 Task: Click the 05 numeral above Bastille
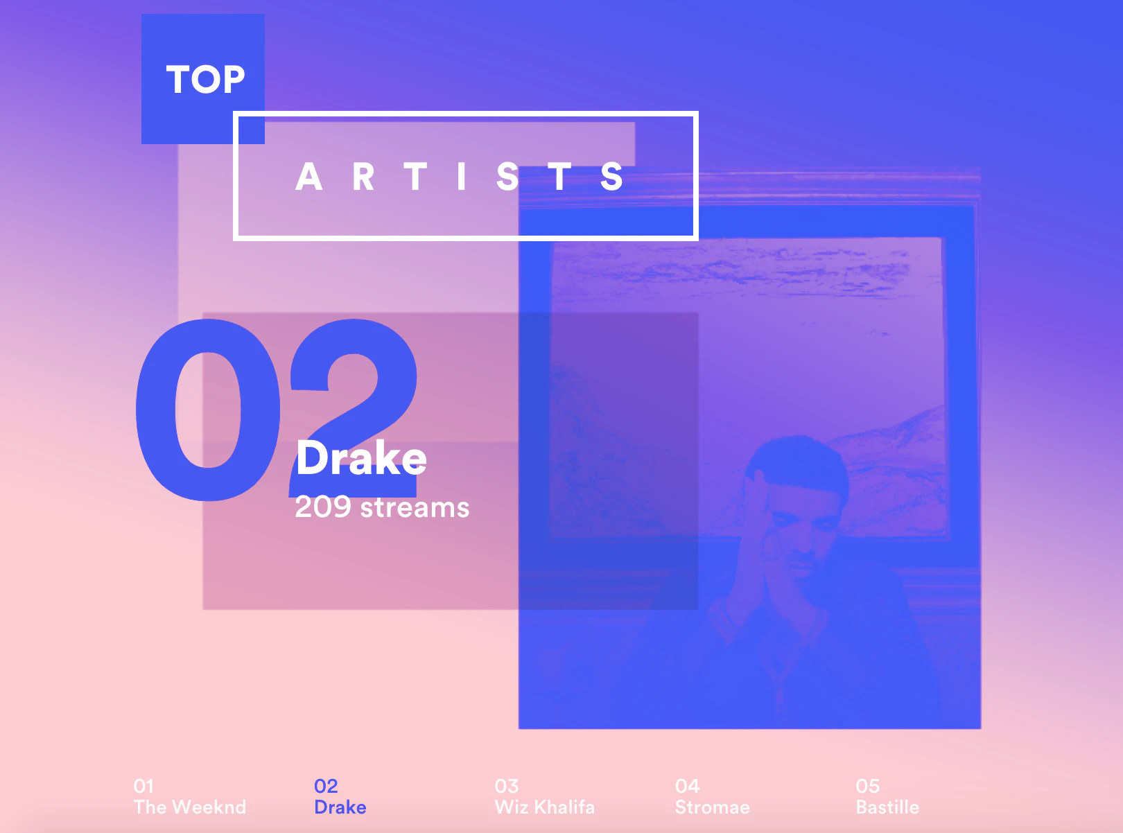[867, 785]
